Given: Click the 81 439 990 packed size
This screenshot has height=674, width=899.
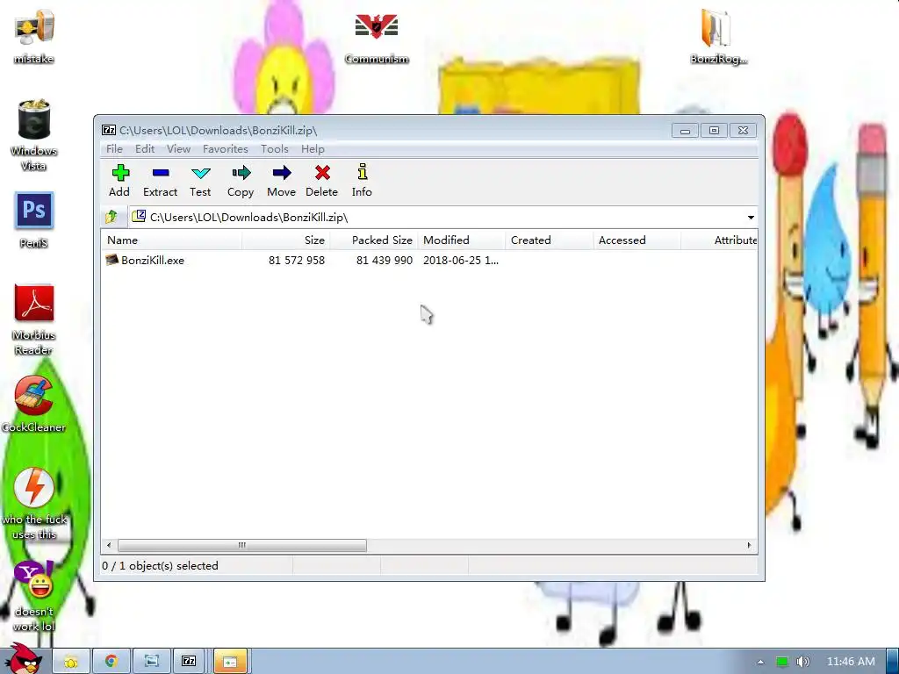Looking at the screenshot, I should [x=385, y=260].
